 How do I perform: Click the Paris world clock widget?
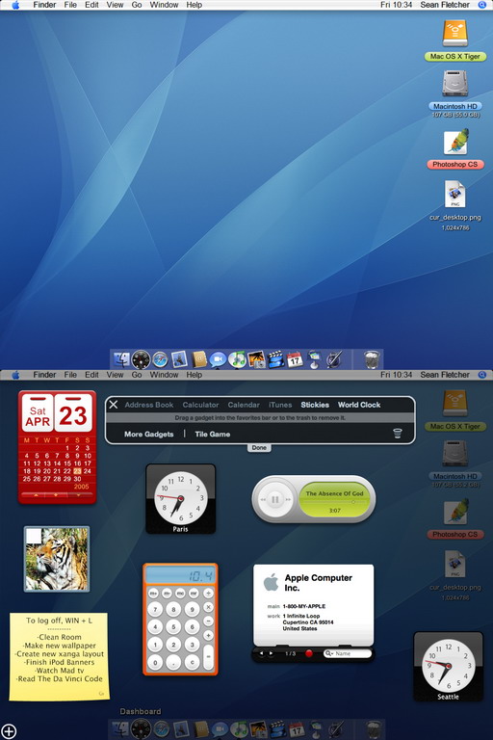pos(181,499)
